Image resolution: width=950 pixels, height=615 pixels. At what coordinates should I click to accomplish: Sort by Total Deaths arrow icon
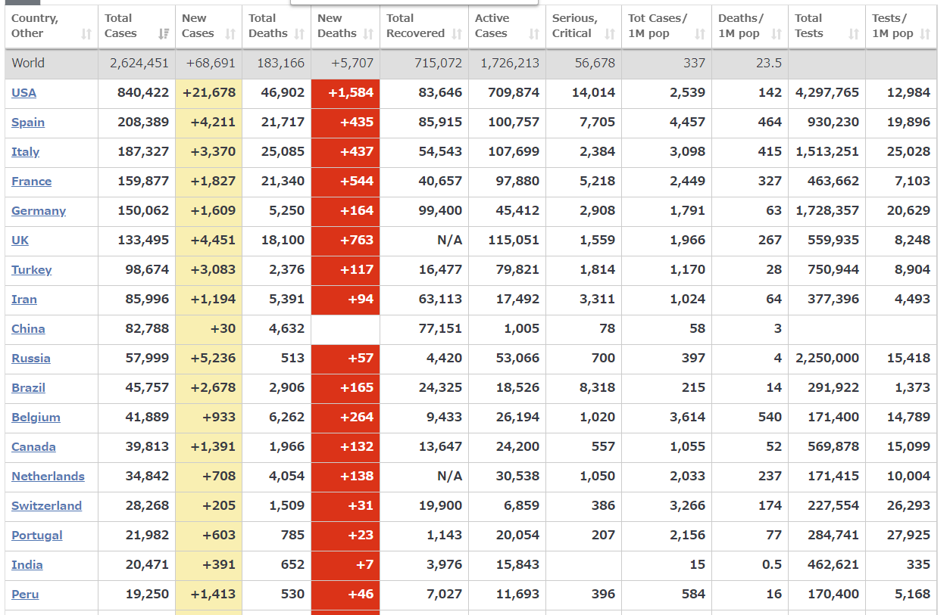coord(299,34)
